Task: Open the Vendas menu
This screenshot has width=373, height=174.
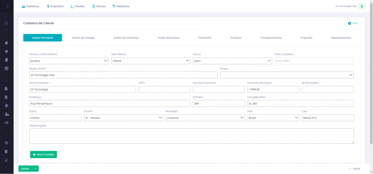Action: (77, 7)
